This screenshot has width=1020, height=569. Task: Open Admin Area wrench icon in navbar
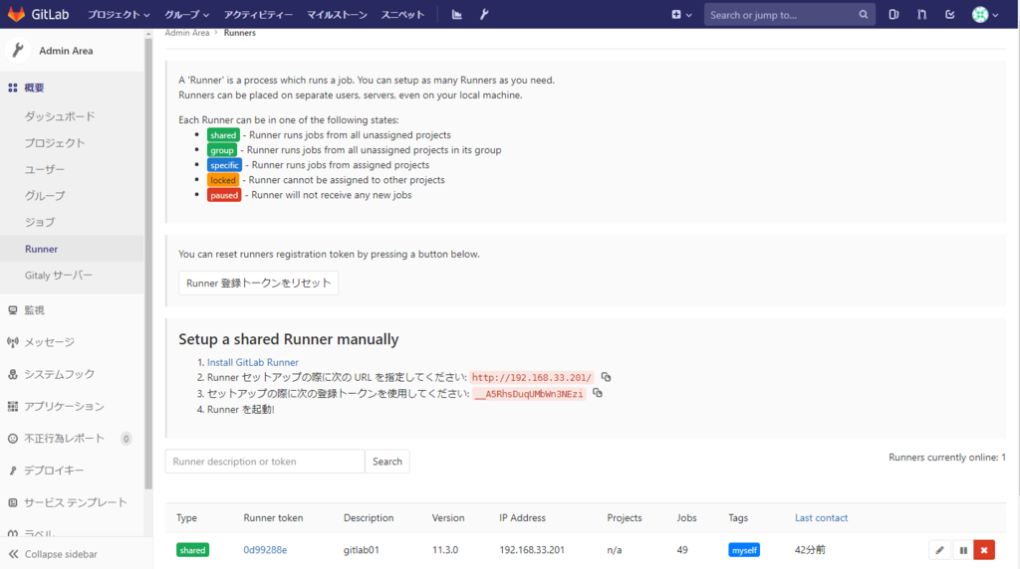click(x=484, y=14)
